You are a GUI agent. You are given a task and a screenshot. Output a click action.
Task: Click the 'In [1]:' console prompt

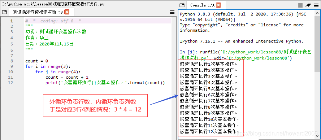point(188,52)
